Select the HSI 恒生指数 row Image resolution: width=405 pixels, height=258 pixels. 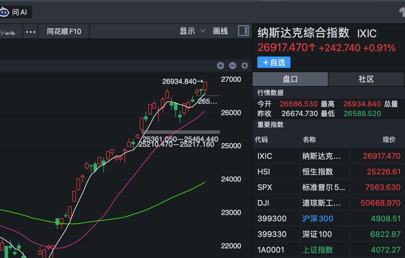coord(328,172)
